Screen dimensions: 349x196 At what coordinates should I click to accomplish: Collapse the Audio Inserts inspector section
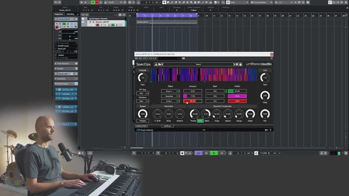coord(66,84)
